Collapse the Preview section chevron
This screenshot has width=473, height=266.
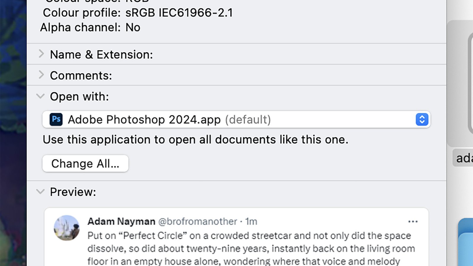(41, 192)
